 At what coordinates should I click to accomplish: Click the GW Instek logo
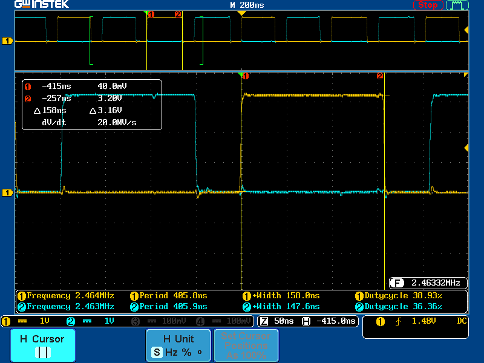[42, 4]
